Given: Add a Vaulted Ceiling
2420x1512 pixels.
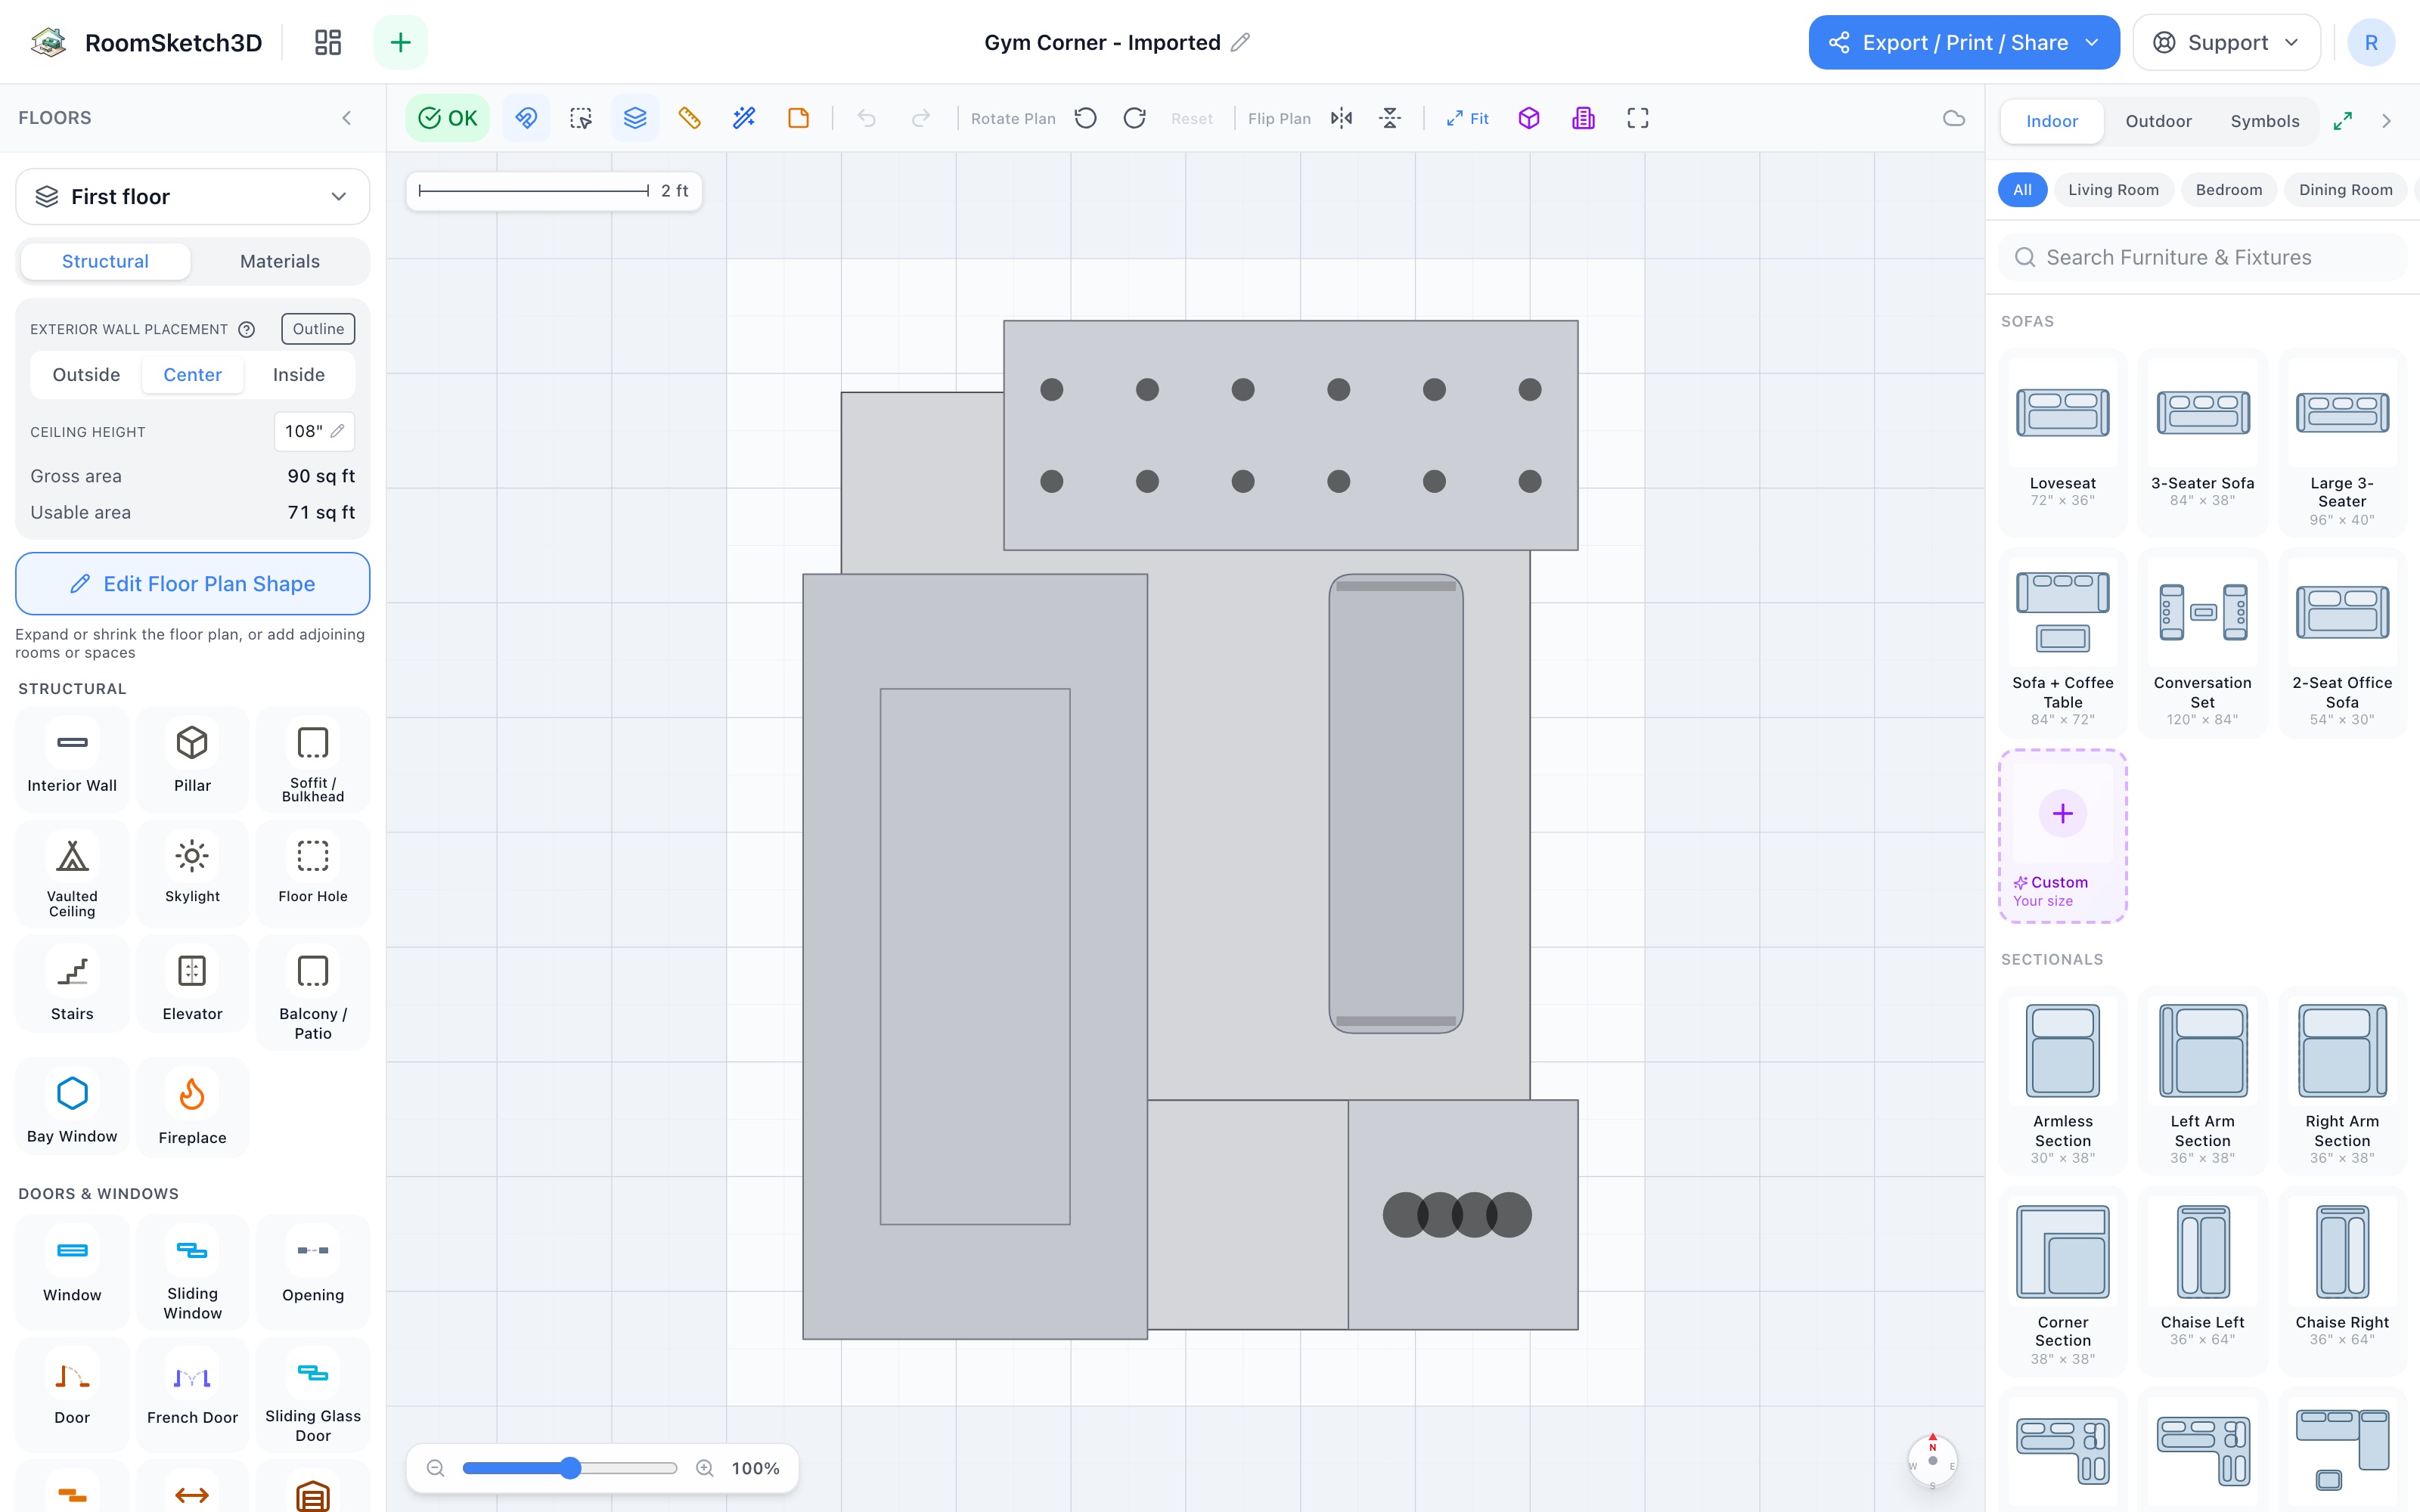Looking at the screenshot, I should tap(72, 874).
